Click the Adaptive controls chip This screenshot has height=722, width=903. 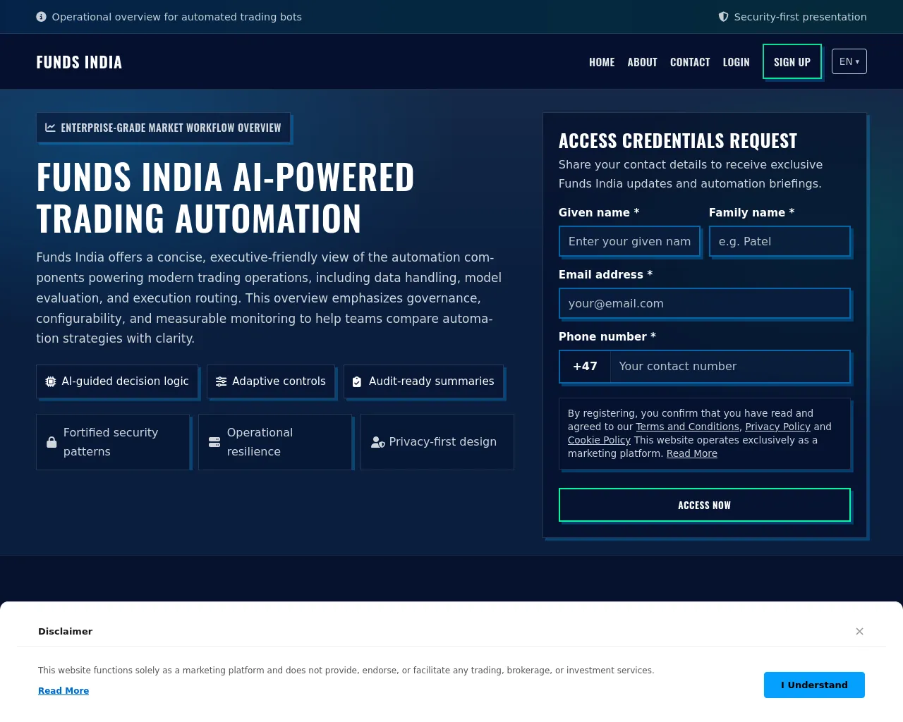click(x=271, y=381)
